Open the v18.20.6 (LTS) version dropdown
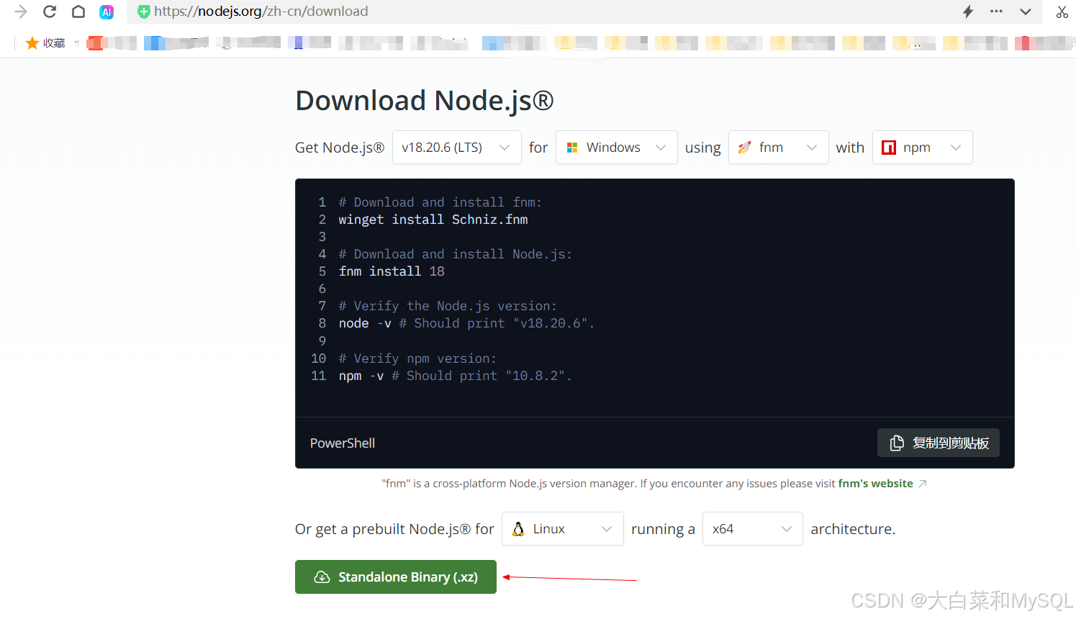 (456, 148)
